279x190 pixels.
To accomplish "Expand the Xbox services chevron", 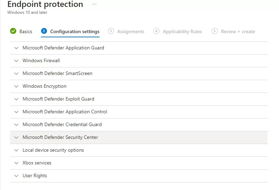I will 16,163.
